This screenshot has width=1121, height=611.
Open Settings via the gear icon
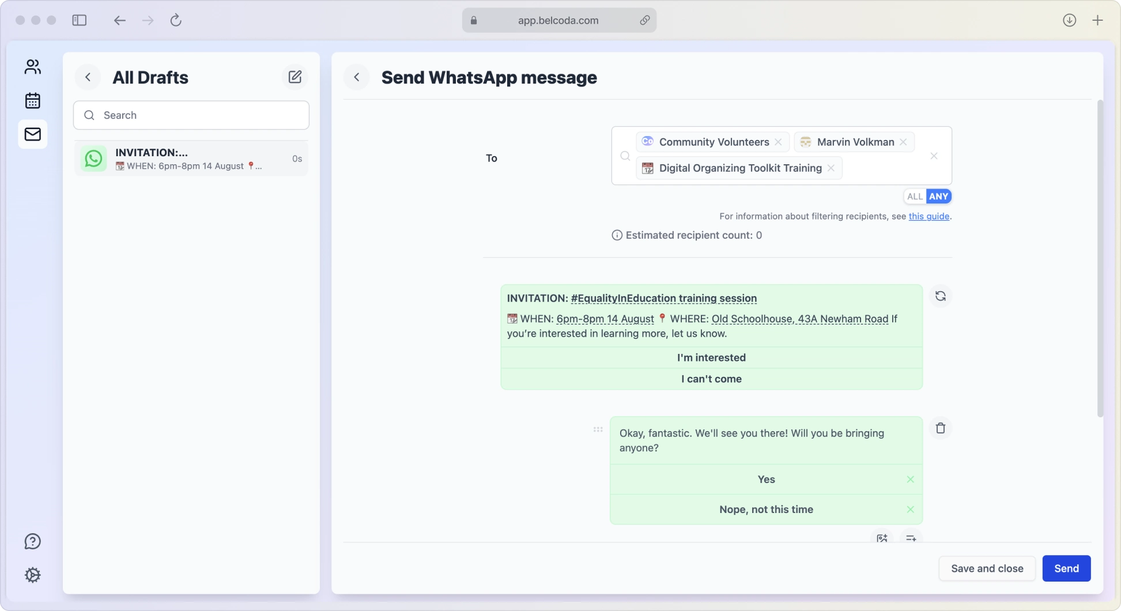33,575
